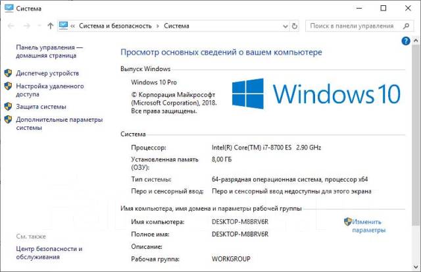This screenshot has height=272, width=421.
Task: Go up one level with up arrow
Action: (50, 26)
